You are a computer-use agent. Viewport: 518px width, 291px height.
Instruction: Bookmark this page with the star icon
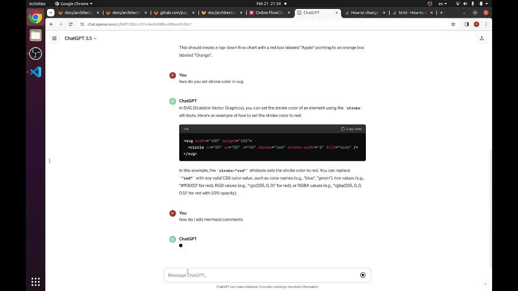point(453,24)
